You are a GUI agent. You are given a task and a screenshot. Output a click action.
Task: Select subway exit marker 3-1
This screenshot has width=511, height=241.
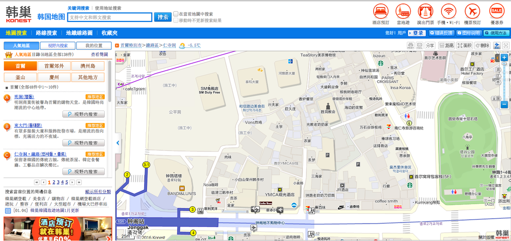click(146, 165)
